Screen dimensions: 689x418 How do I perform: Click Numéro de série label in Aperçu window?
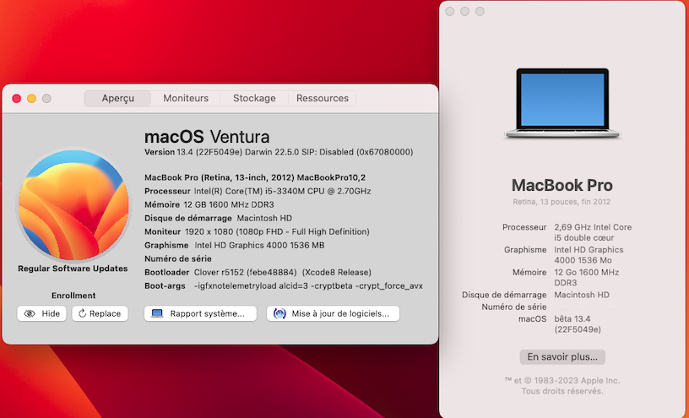pyautogui.click(x=178, y=259)
